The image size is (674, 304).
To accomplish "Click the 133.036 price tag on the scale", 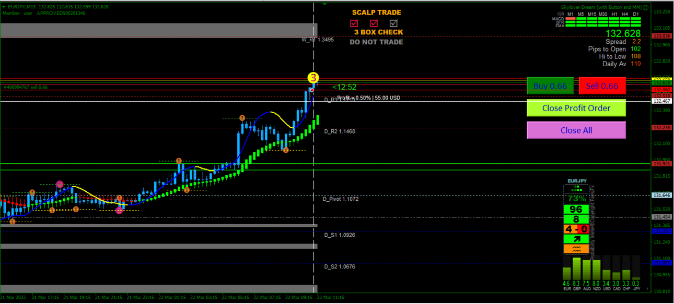I will (661, 36).
